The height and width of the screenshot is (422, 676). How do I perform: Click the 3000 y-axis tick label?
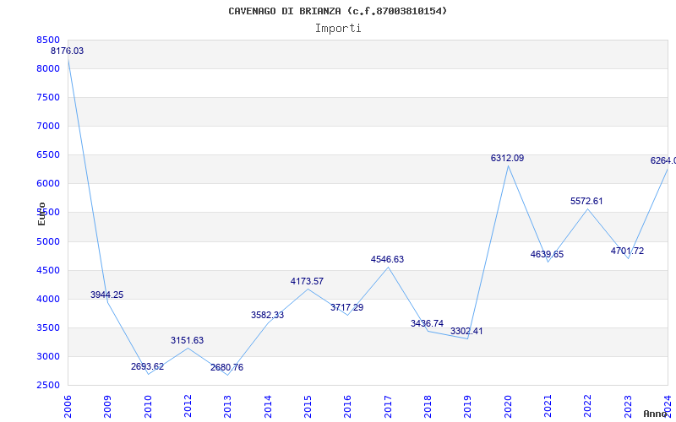point(48,356)
